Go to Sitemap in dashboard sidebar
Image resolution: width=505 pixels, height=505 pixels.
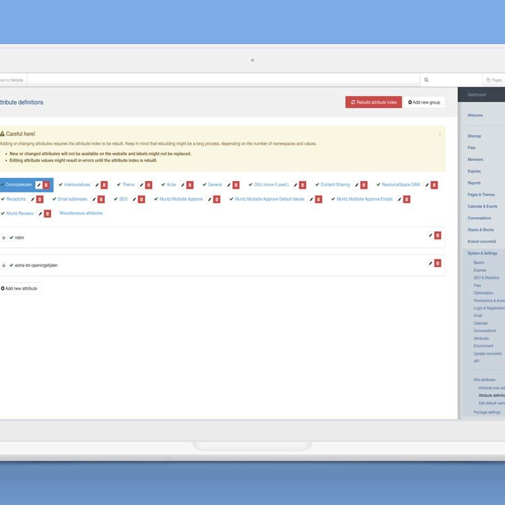coord(474,136)
